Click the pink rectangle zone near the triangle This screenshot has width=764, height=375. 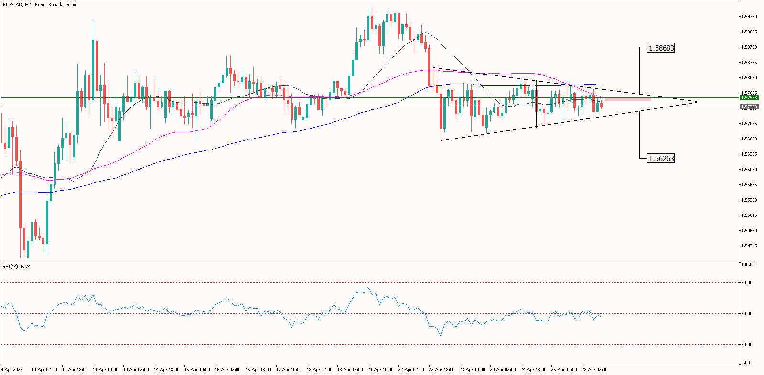627,99
